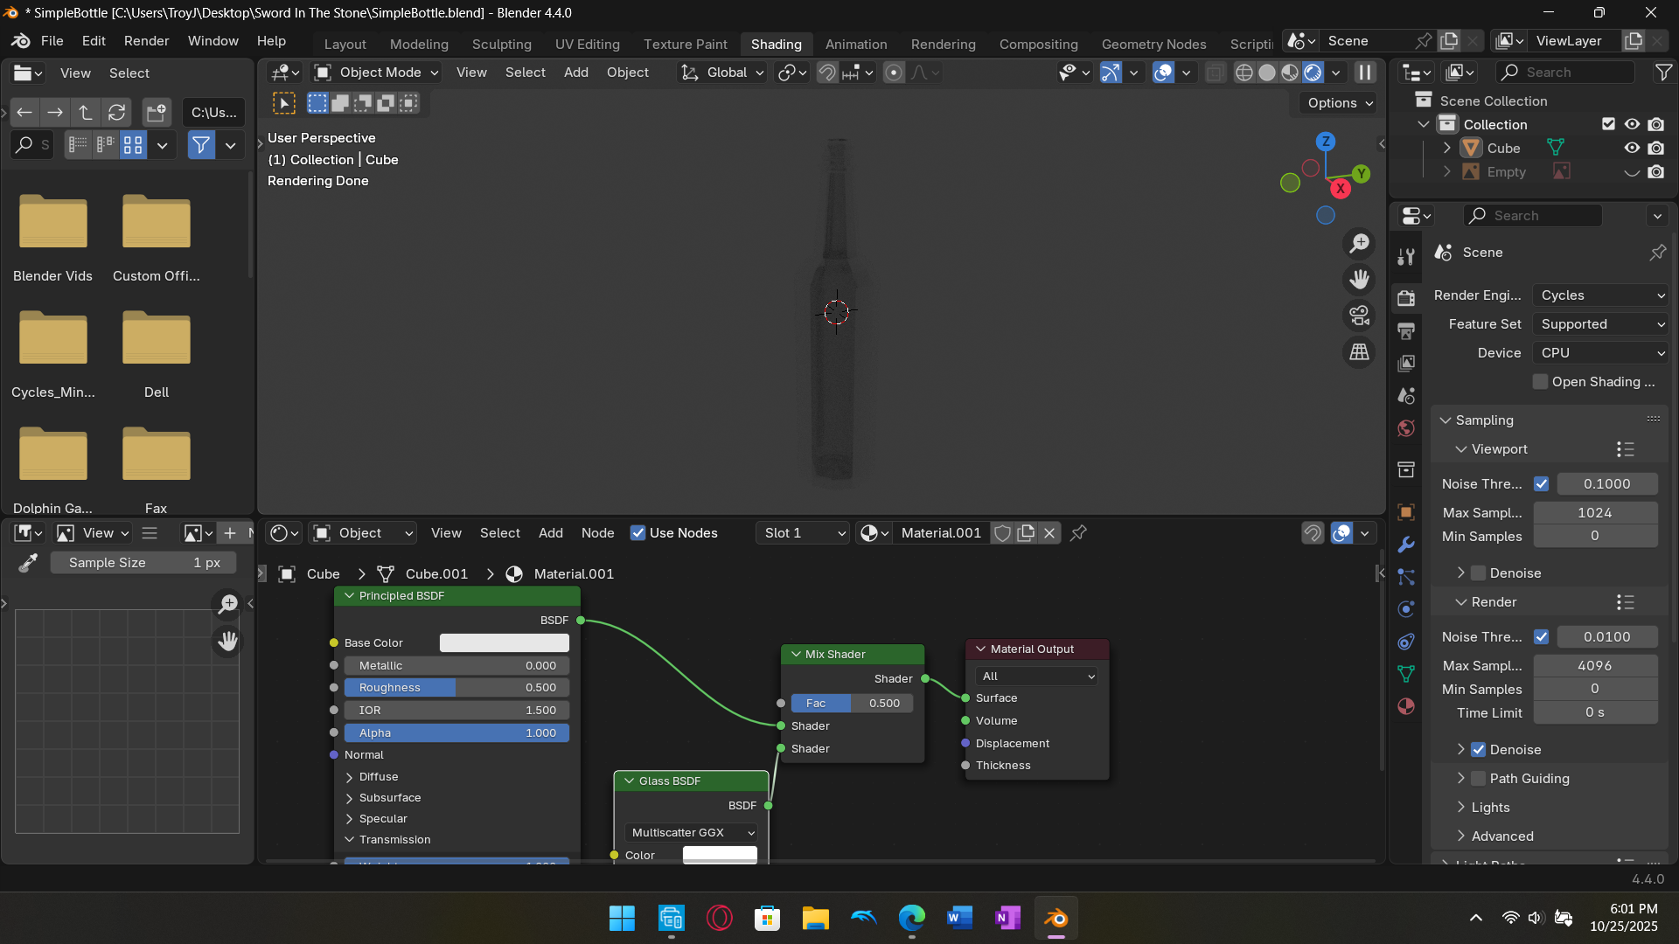The width and height of the screenshot is (1679, 944).
Task: Open Windows Start menu on taskbar
Action: [x=622, y=919]
